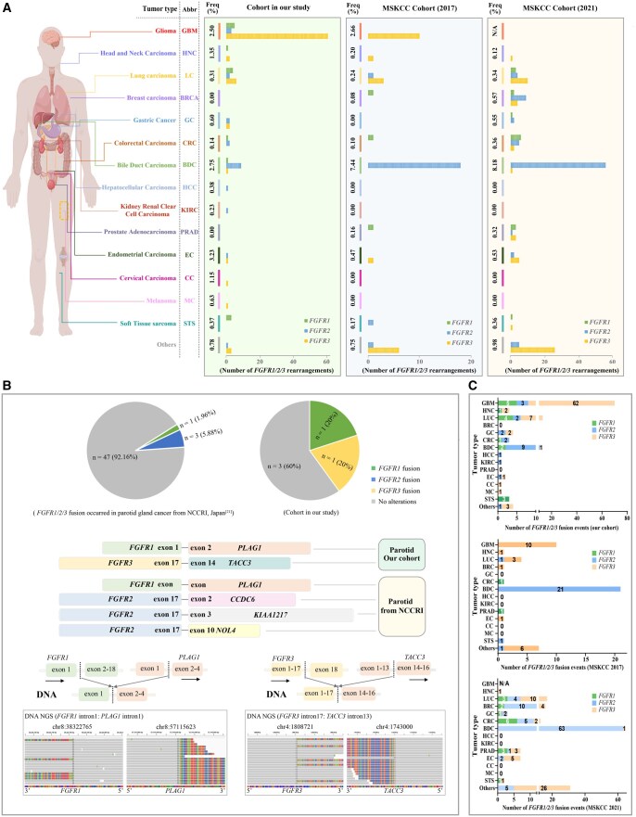Select the 'Prostate Adenocarcinoma' label

[x=140, y=232]
